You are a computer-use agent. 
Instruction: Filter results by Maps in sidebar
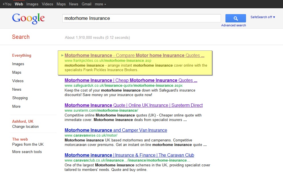point(17,72)
